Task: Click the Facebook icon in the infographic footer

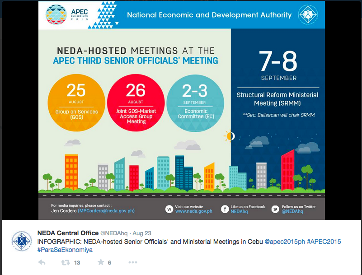Action: [x=225, y=209]
